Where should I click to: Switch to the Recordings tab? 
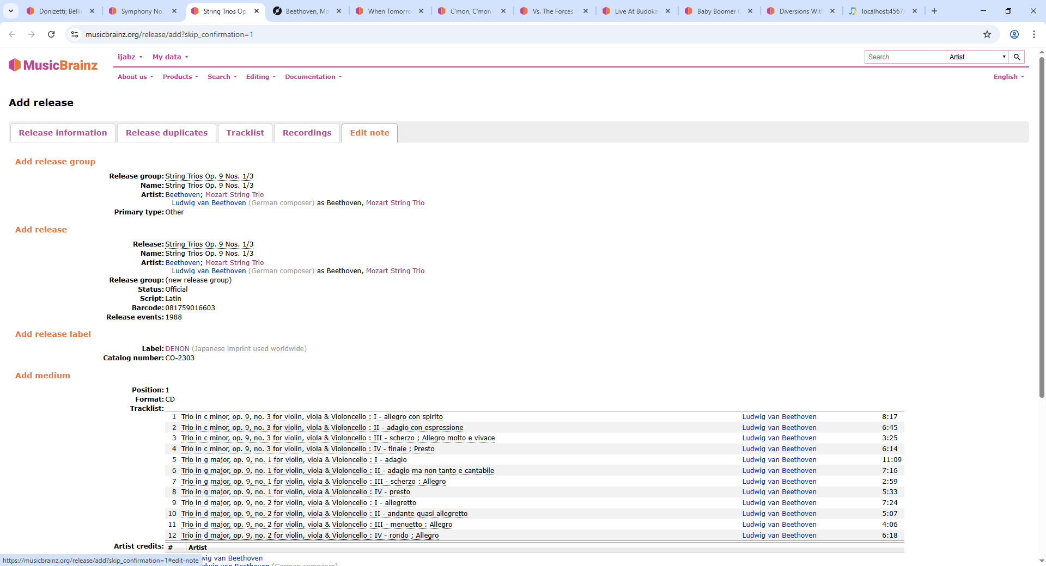307,133
